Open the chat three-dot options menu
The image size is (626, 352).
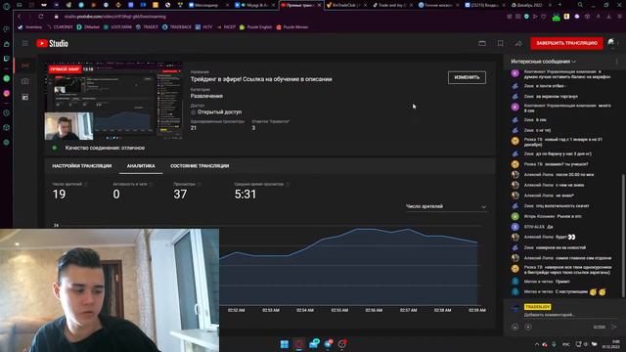click(x=616, y=62)
